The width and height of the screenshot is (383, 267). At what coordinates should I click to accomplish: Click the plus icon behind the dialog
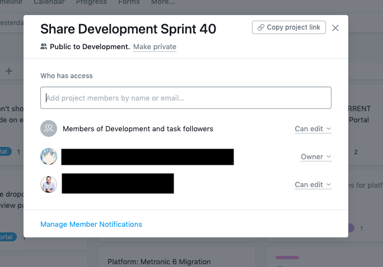coord(9,71)
